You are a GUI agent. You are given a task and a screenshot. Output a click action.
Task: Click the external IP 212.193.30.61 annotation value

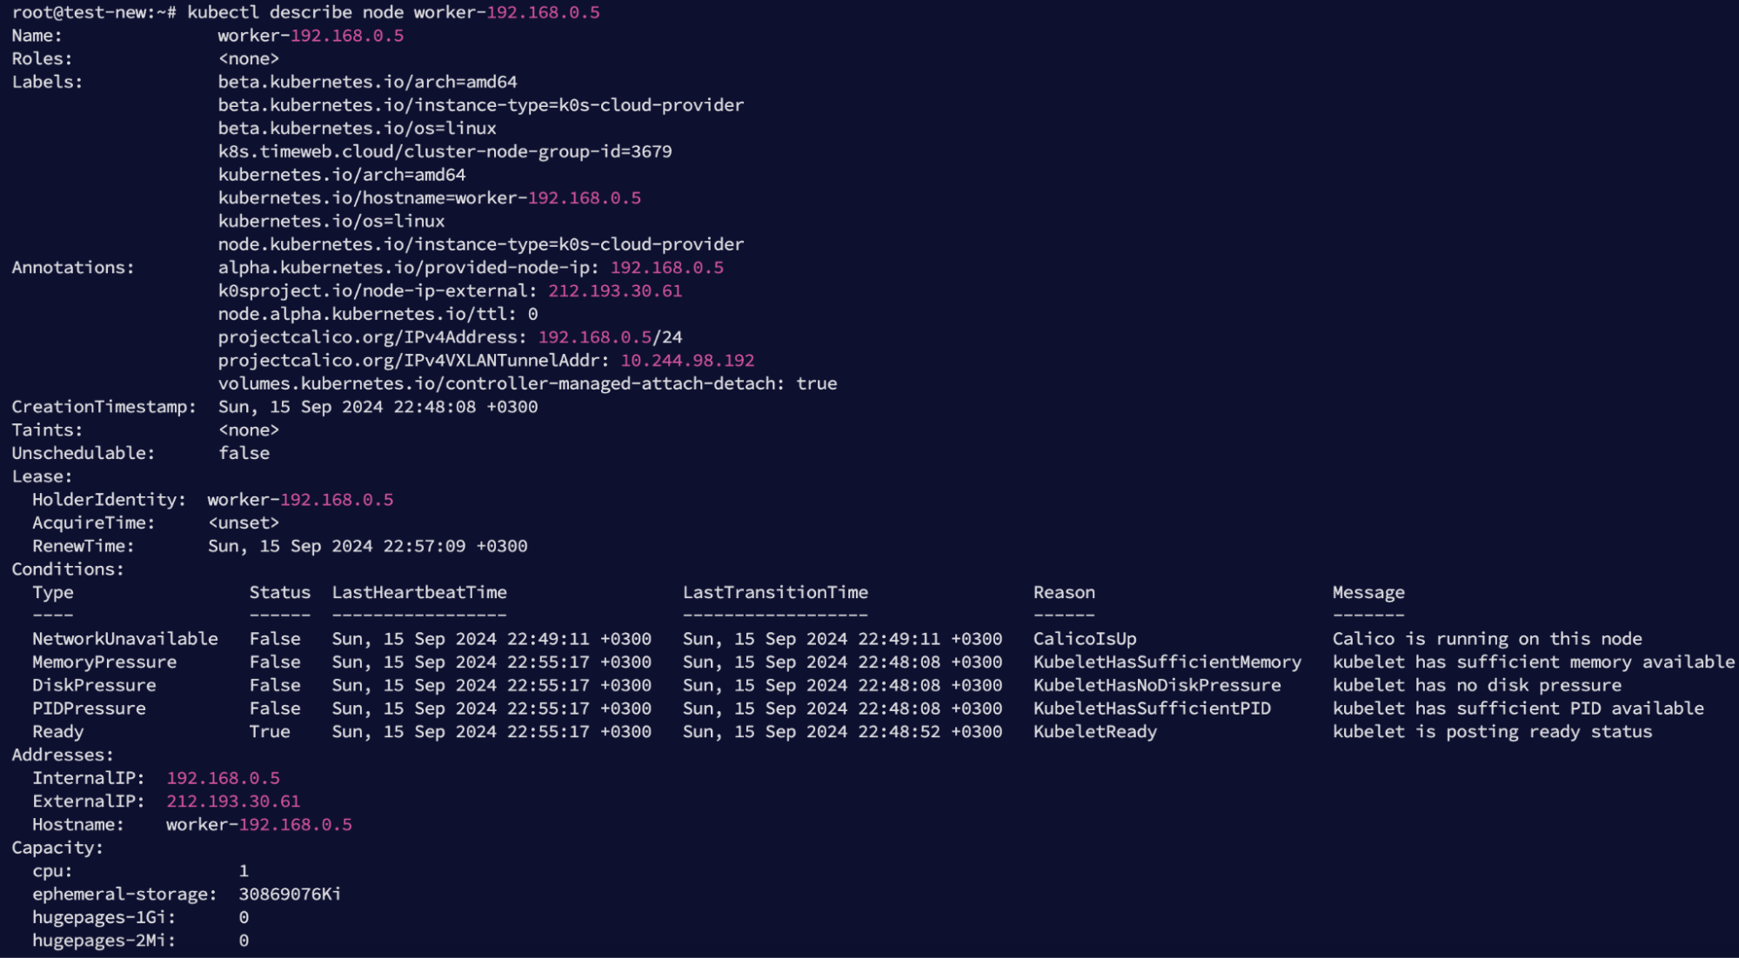(614, 290)
